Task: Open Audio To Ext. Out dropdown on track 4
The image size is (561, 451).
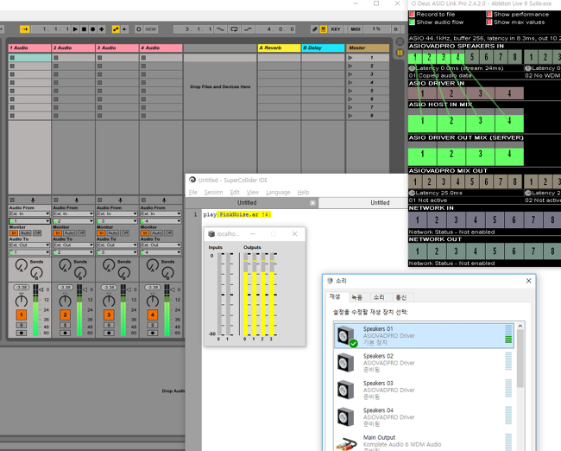Action: click(x=161, y=245)
